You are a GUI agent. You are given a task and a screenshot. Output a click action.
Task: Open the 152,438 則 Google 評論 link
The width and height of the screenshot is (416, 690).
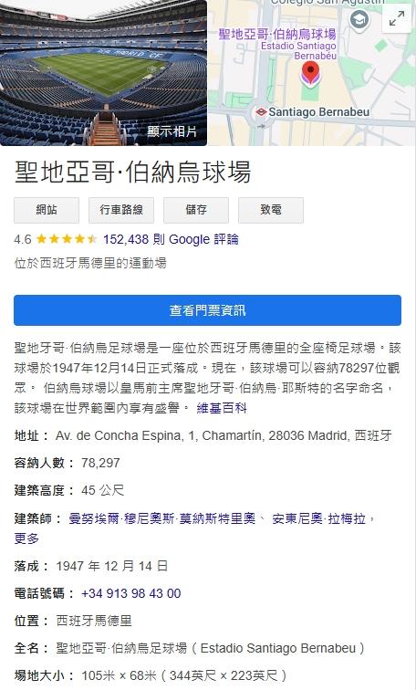[172, 239]
